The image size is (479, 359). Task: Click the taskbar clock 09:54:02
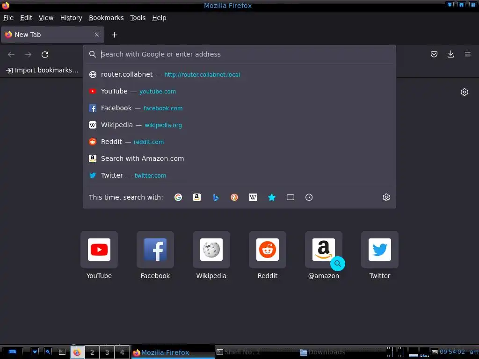[452, 352]
